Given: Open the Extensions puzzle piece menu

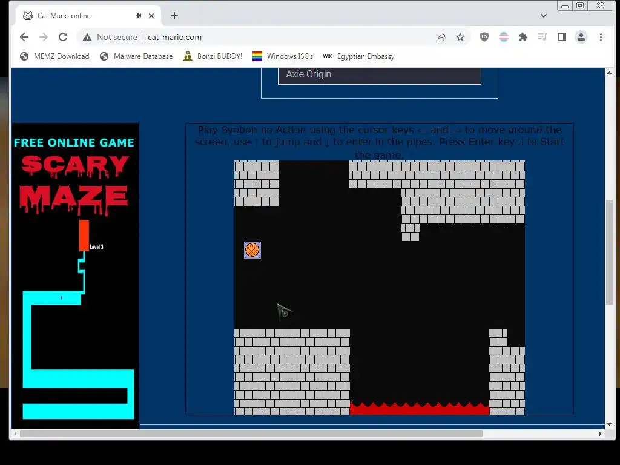Looking at the screenshot, I should click(523, 37).
